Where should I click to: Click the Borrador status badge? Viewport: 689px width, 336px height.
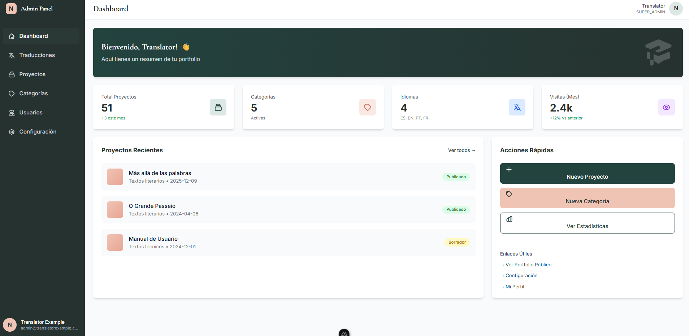pyautogui.click(x=457, y=242)
